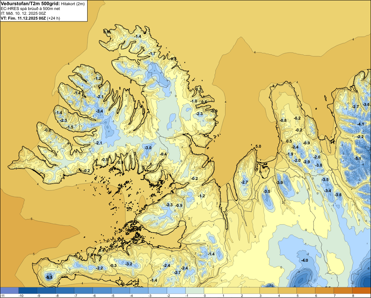Click the '-3.9' temperature value on the map

point(280,183)
